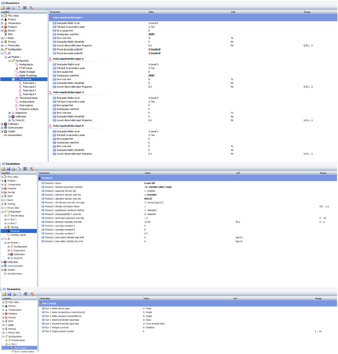Expand Diagnostics node in Pulse inputs window
This screenshot has width=338, height=354.
click(10, 113)
